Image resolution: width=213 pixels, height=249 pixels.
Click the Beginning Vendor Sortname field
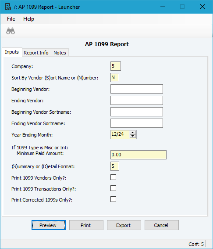tap(137, 112)
